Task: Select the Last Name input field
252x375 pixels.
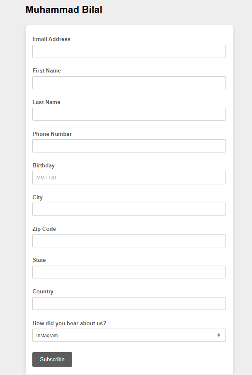Action: click(x=129, y=114)
